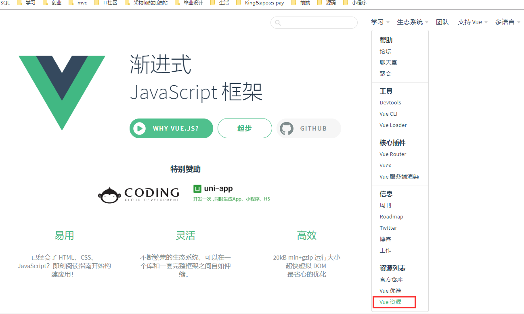Select 博客 in the info section
This screenshot has height=314, width=524.
click(x=386, y=239)
